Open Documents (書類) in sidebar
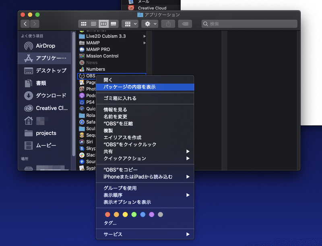322x246 pixels. [x=44, y=83]
